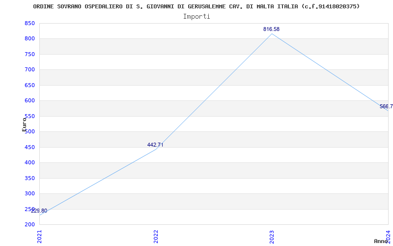Click the 200 y-axis tick label
Viewport: 393px width, 246px height.
coord(29,225)
